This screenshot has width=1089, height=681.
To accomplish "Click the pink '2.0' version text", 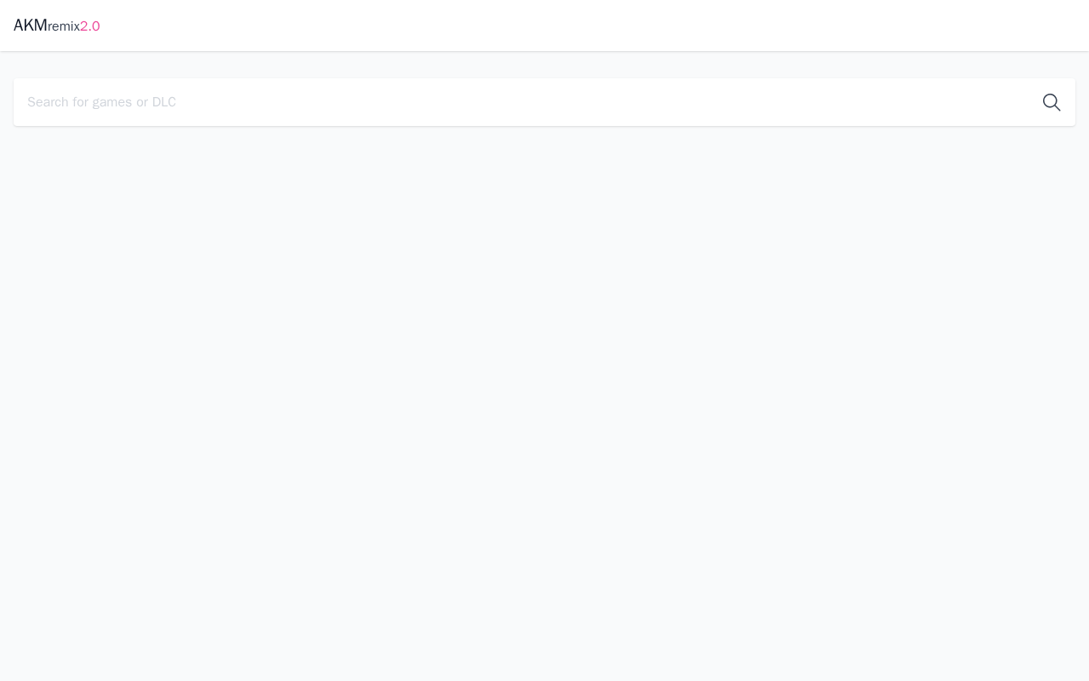I will click(x=90, y=26).
